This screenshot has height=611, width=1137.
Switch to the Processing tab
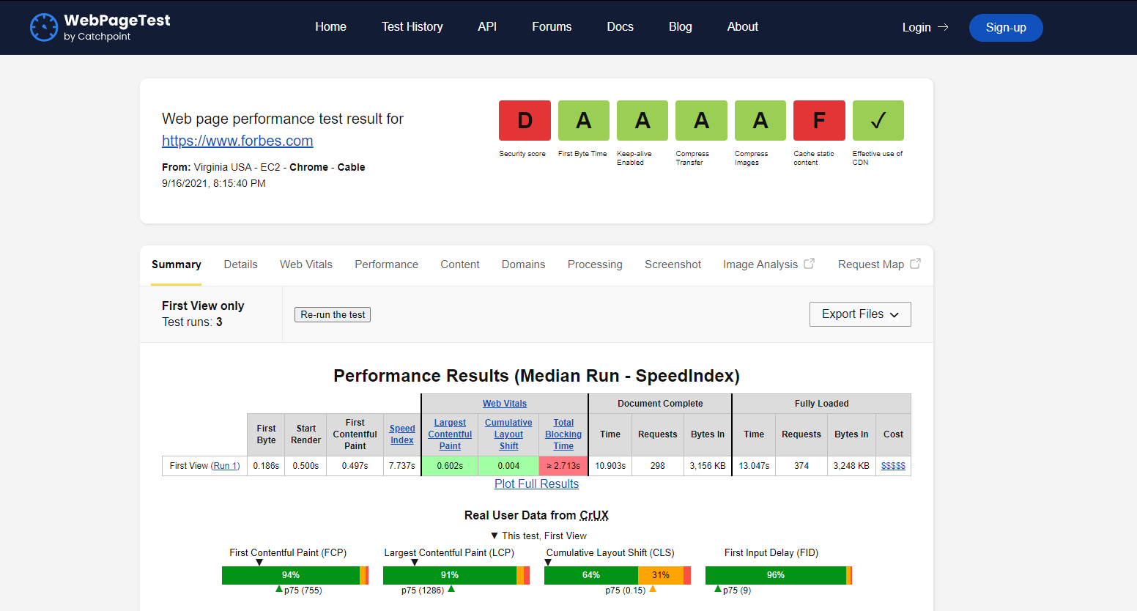[595, 264]
